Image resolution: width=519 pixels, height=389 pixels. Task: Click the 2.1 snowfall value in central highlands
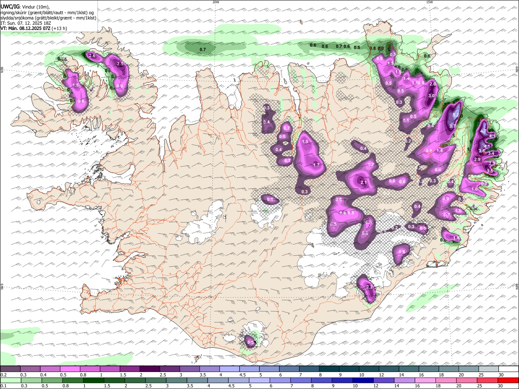364,182
